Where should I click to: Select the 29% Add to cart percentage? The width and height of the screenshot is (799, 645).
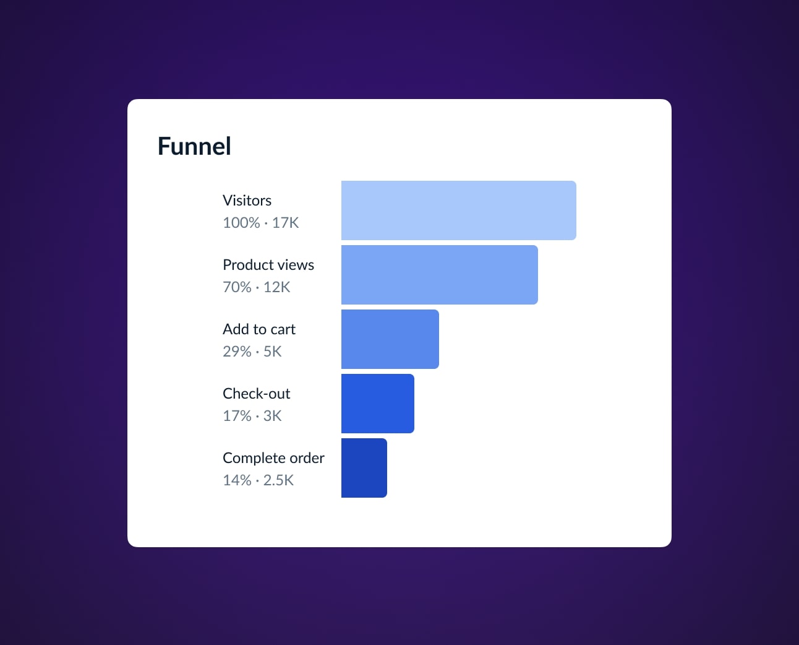pyautogui.click(x=237, y=352)
